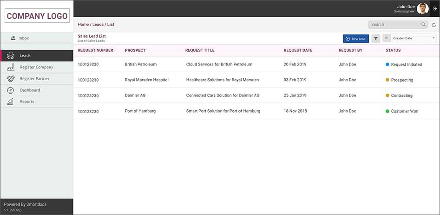
Task: Click the Register Partner handshake icon
Action: coord(11,79)
